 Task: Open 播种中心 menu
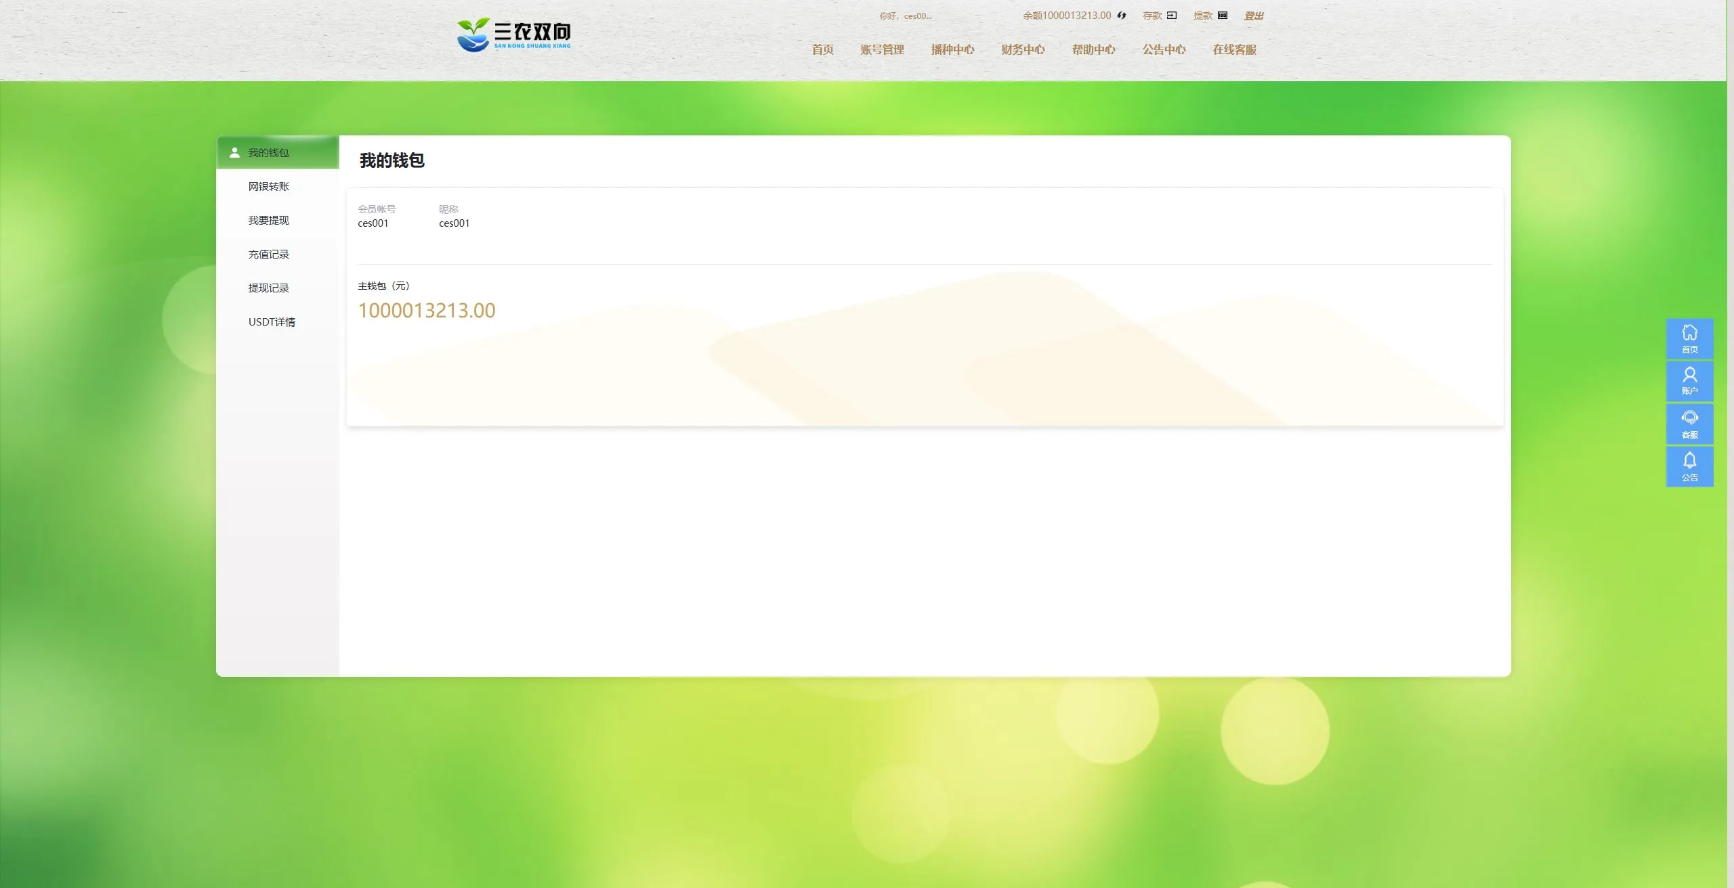coord(952,49)
